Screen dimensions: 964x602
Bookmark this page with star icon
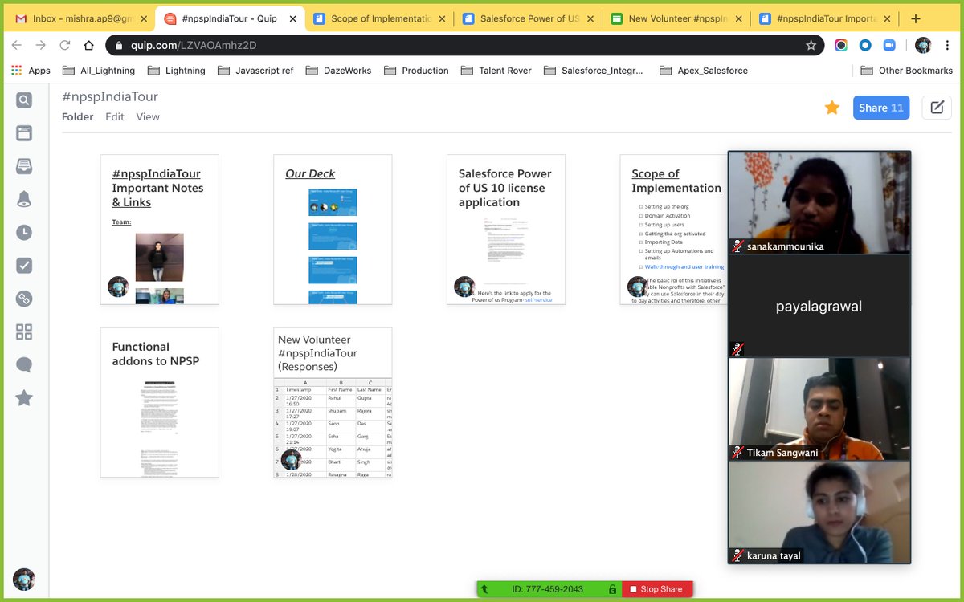[811, 46]
